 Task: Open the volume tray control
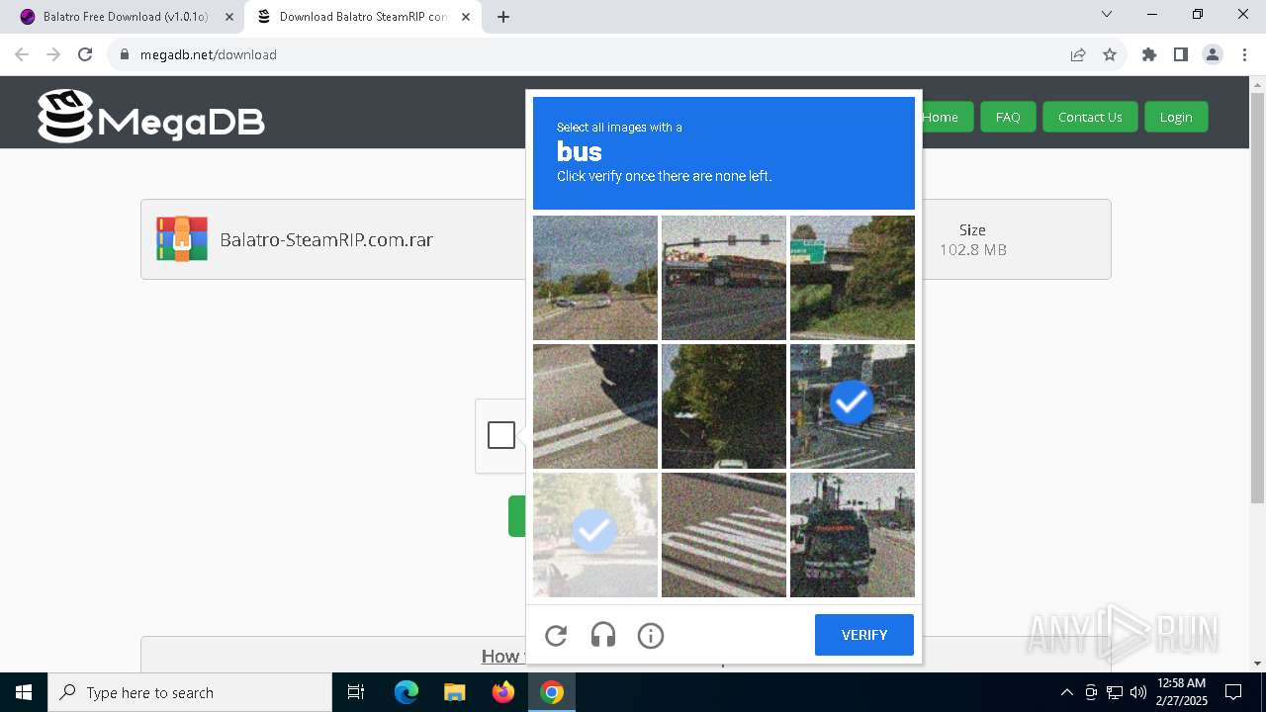[1138, 692]
